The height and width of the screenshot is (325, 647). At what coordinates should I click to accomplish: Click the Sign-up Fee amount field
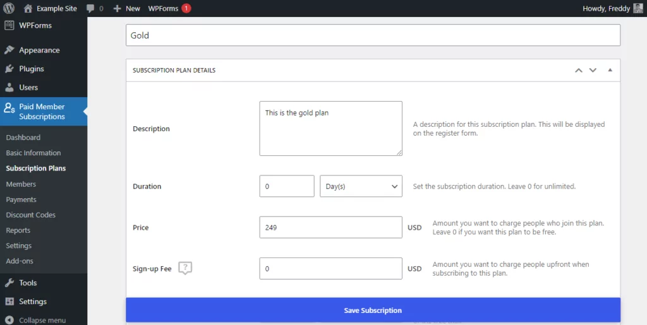pos(331,269)
